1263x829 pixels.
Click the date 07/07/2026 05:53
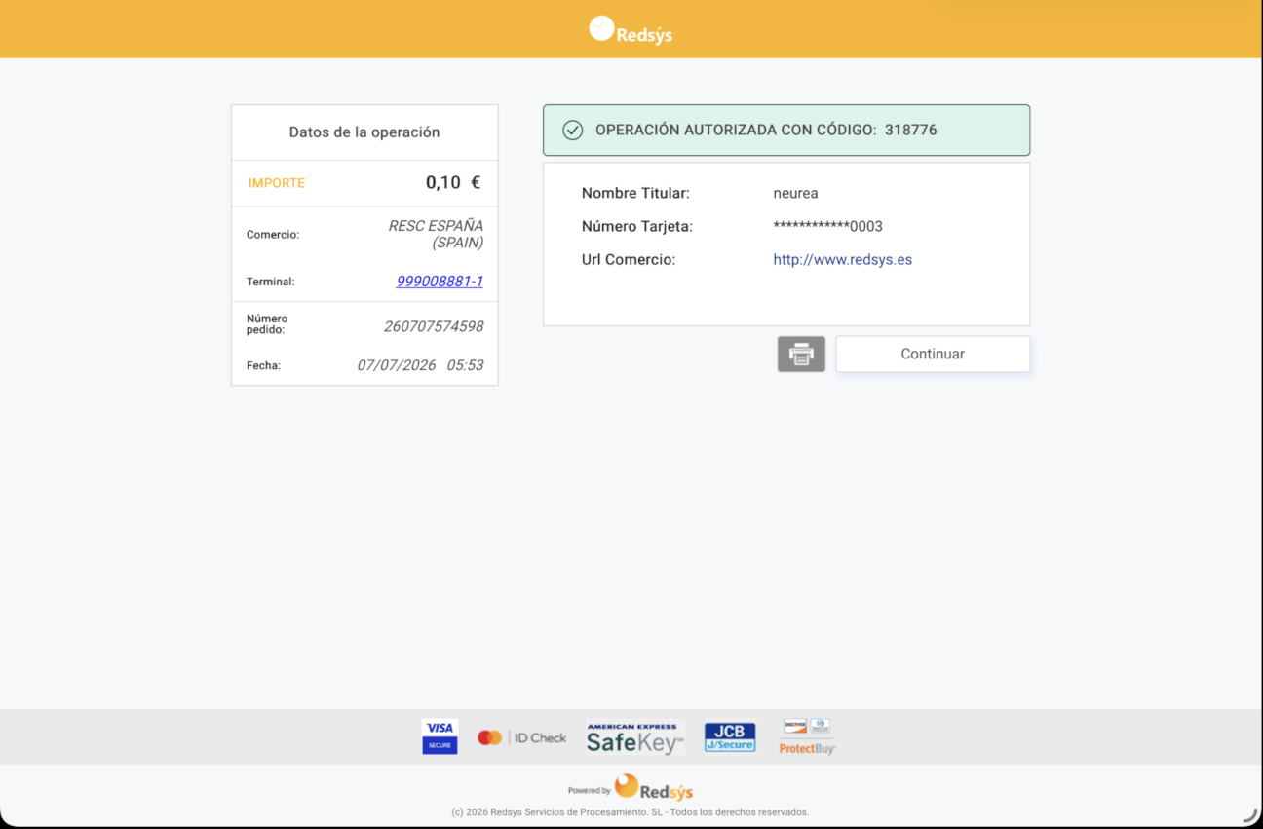[420, 365]
